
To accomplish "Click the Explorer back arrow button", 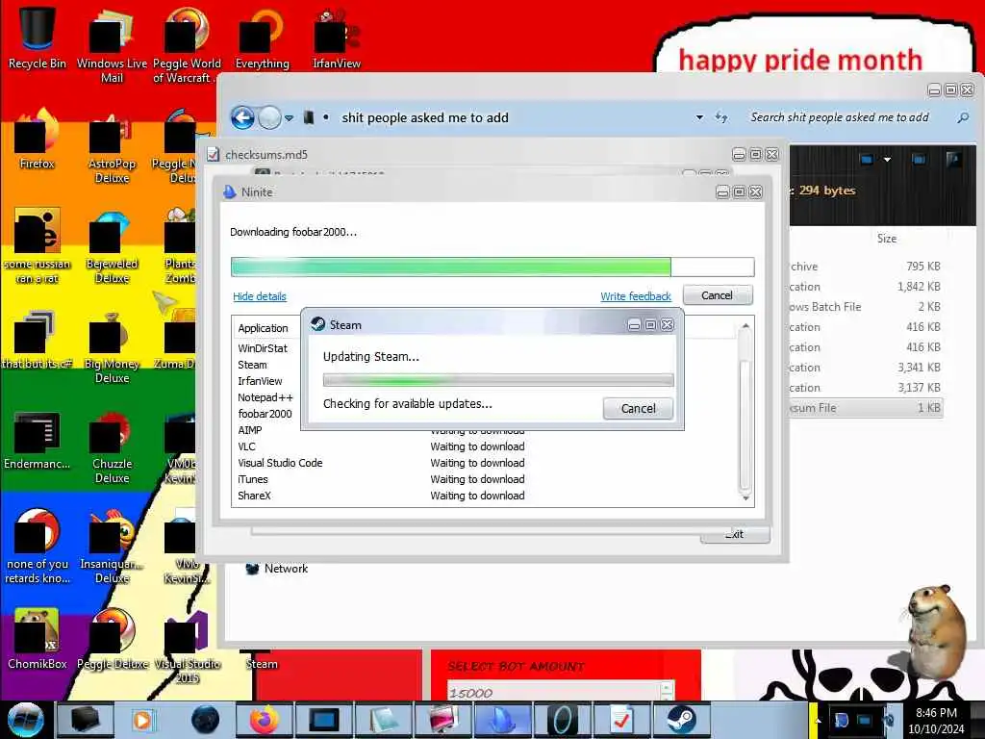I will [242, 117].
